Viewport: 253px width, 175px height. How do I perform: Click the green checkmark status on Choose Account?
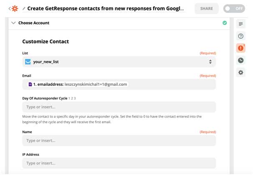[x=225, y=23]
